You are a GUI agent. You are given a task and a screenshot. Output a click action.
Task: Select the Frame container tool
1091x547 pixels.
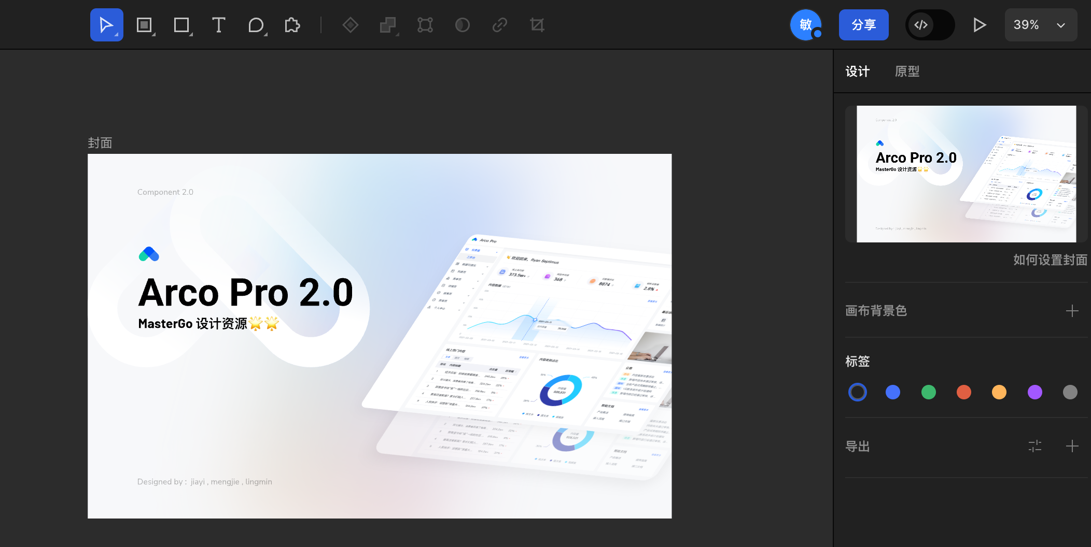144,25
